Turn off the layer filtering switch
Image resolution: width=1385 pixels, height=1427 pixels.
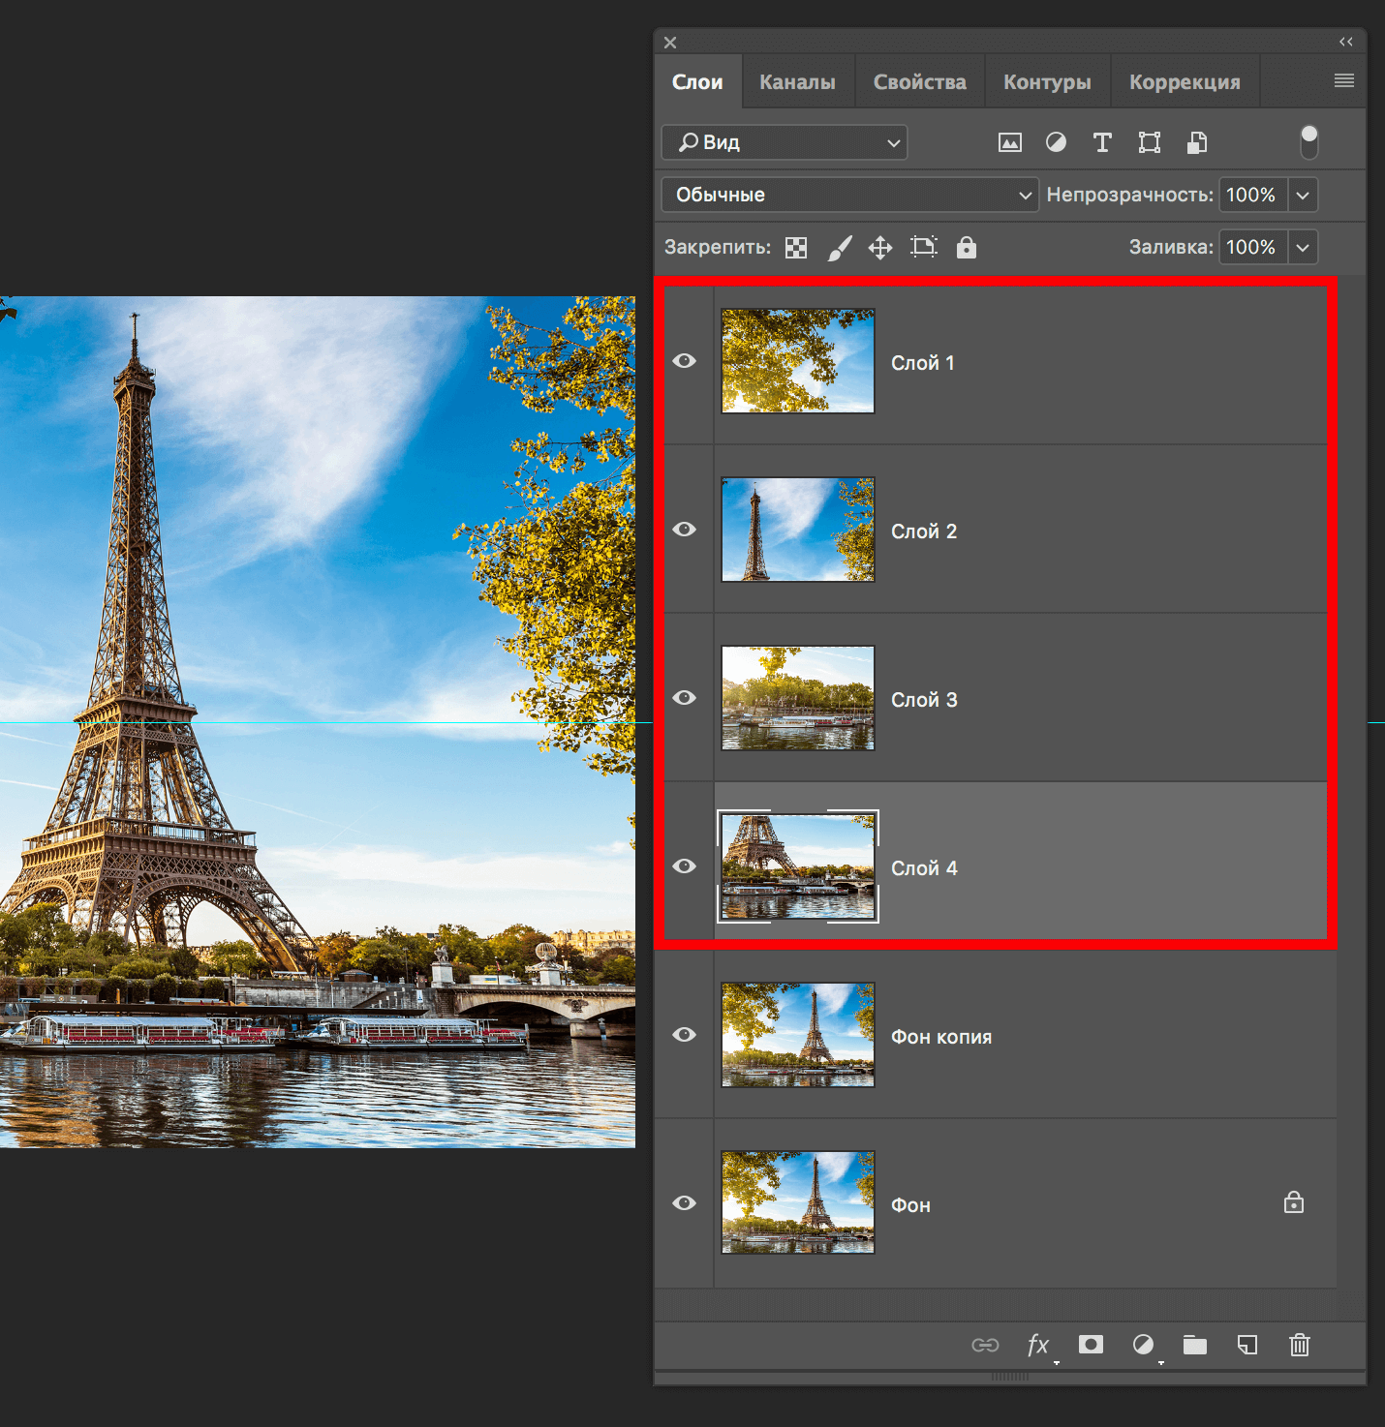point(1308,142)
